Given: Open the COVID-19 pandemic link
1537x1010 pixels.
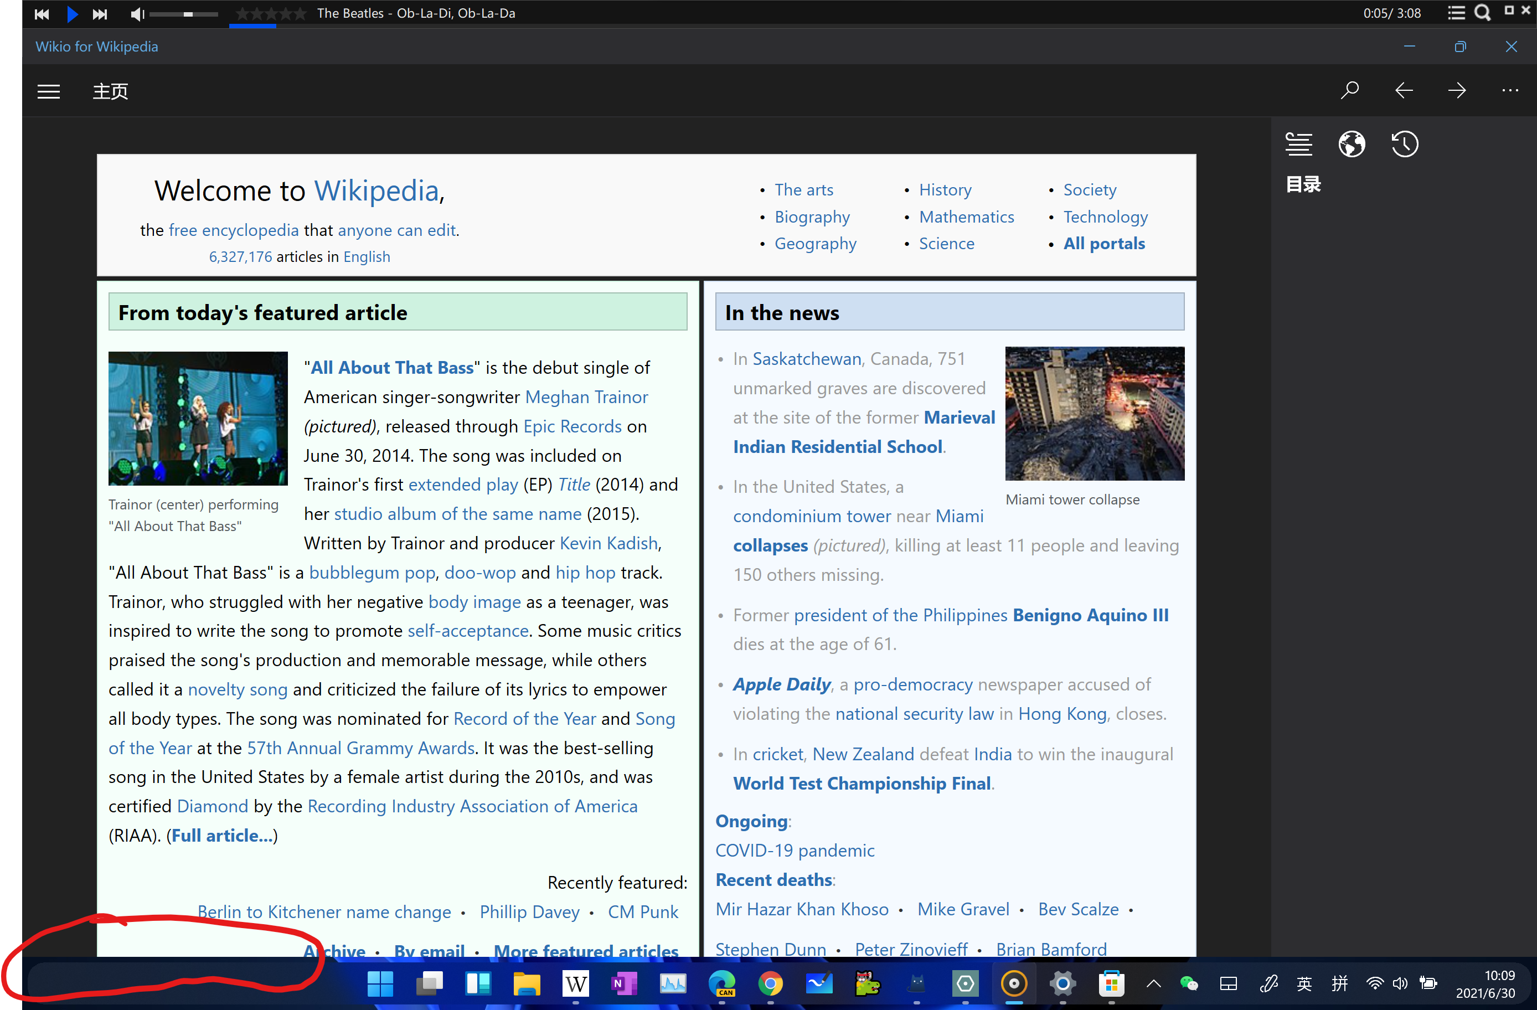Looking at the screenshot, I should coord(795,850).
